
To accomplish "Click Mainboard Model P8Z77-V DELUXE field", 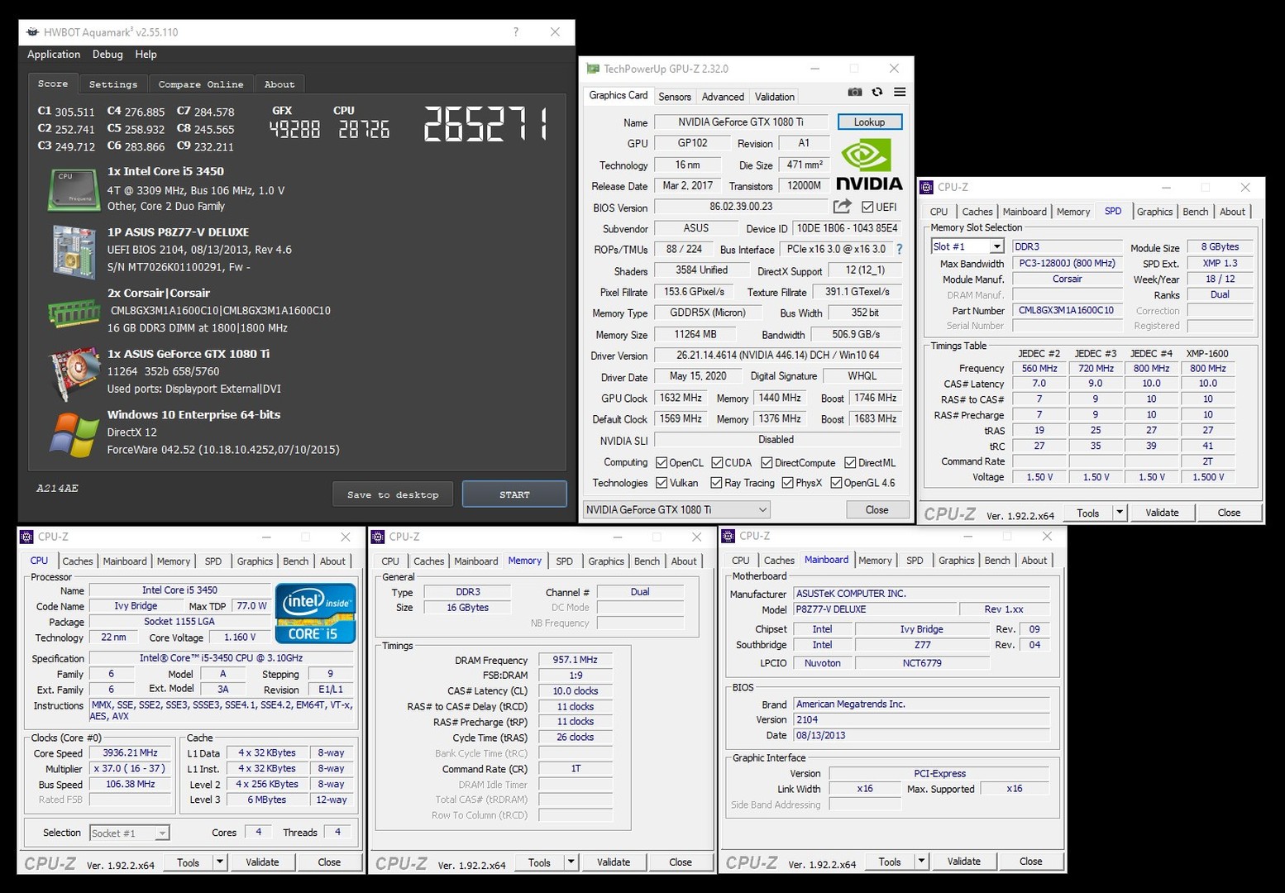I will point(873,609).
